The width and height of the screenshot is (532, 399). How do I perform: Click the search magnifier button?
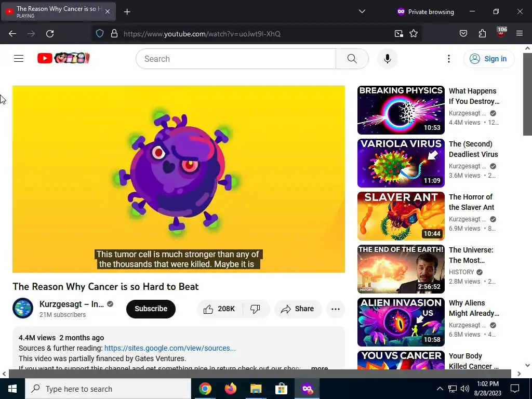[x=352, y=59]
